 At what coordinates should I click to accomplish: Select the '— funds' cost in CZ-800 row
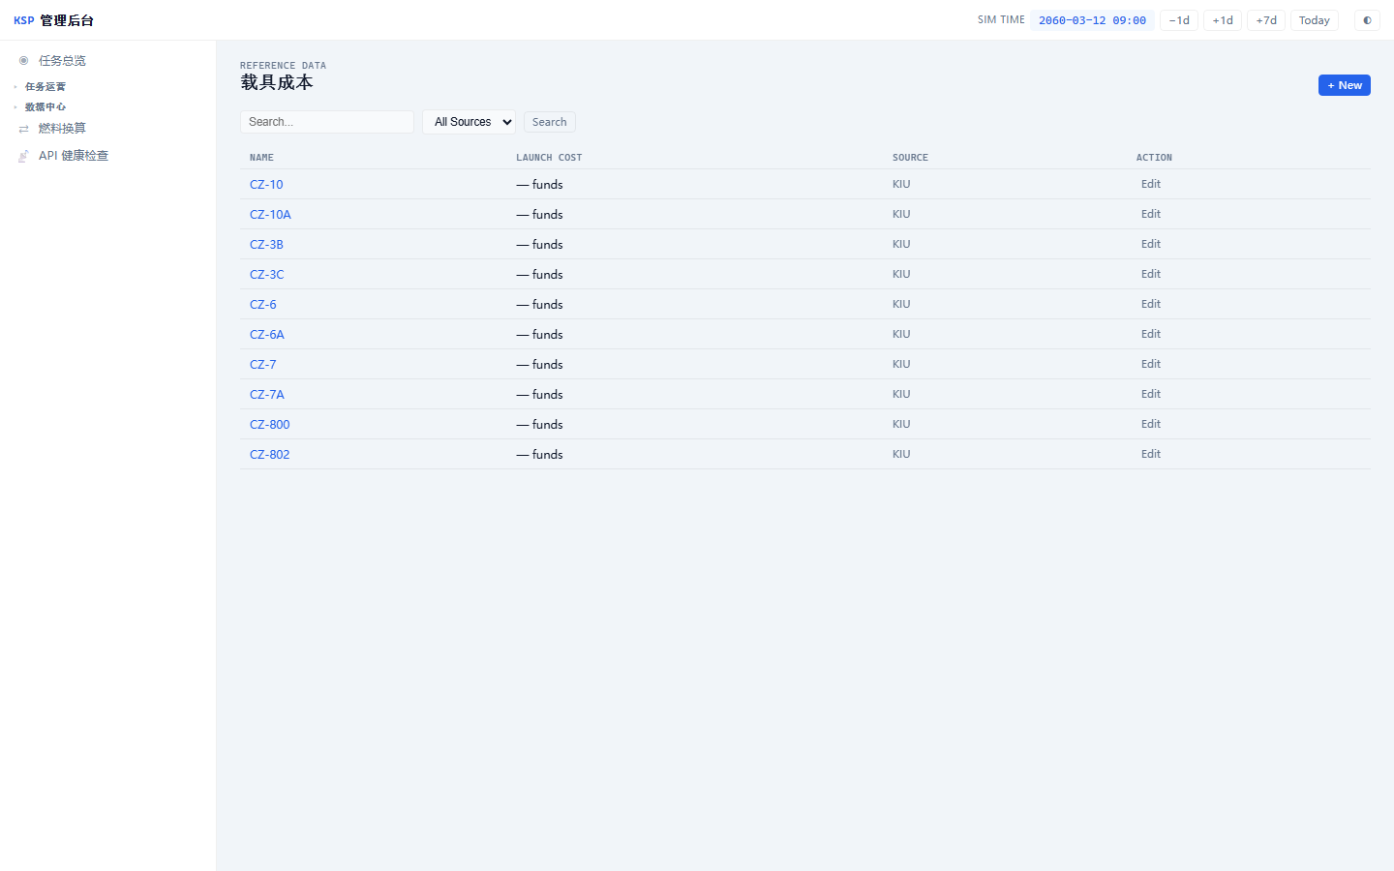pos(539,425)
